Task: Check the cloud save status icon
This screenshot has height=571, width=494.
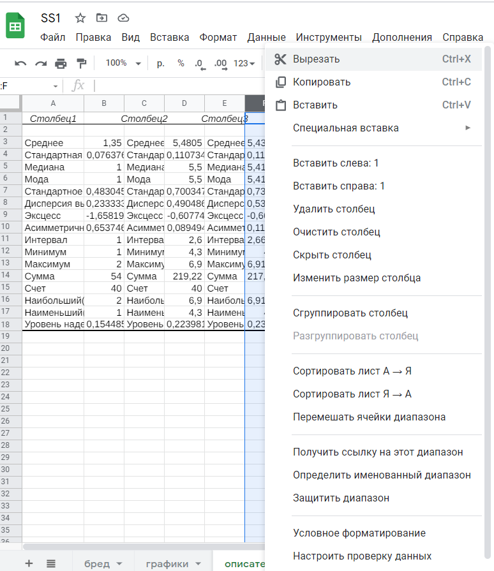Action: 124,18
